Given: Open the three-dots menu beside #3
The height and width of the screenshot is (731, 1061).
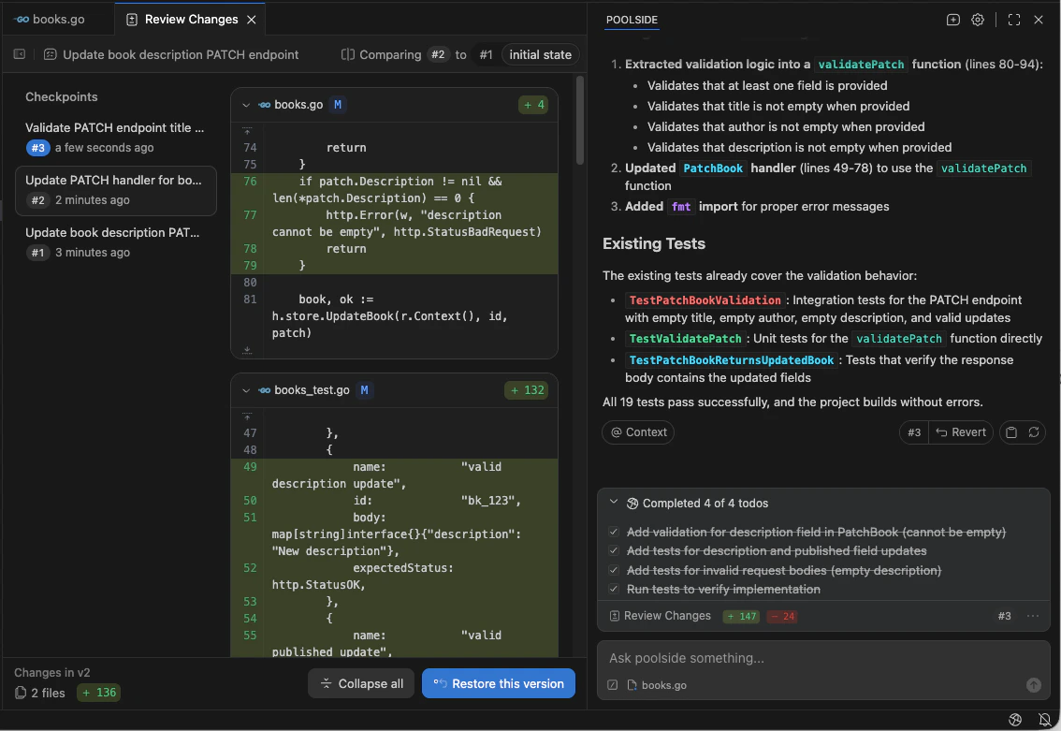Looking at the screenshot, I should (x=1033, y=616).
